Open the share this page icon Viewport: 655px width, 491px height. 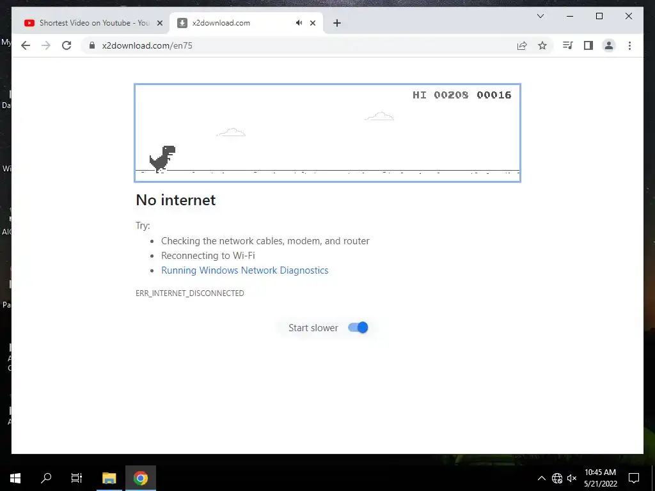pyautogui.click(x=522, y=45)
